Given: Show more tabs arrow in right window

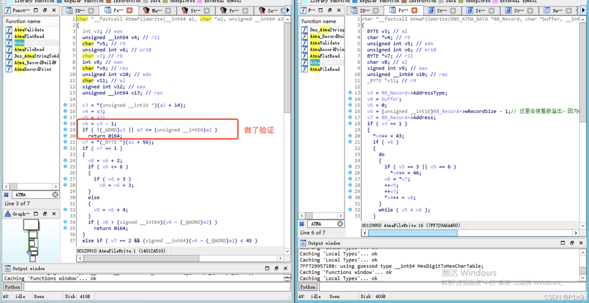Looking at the screenshot, I should [583, 10].
